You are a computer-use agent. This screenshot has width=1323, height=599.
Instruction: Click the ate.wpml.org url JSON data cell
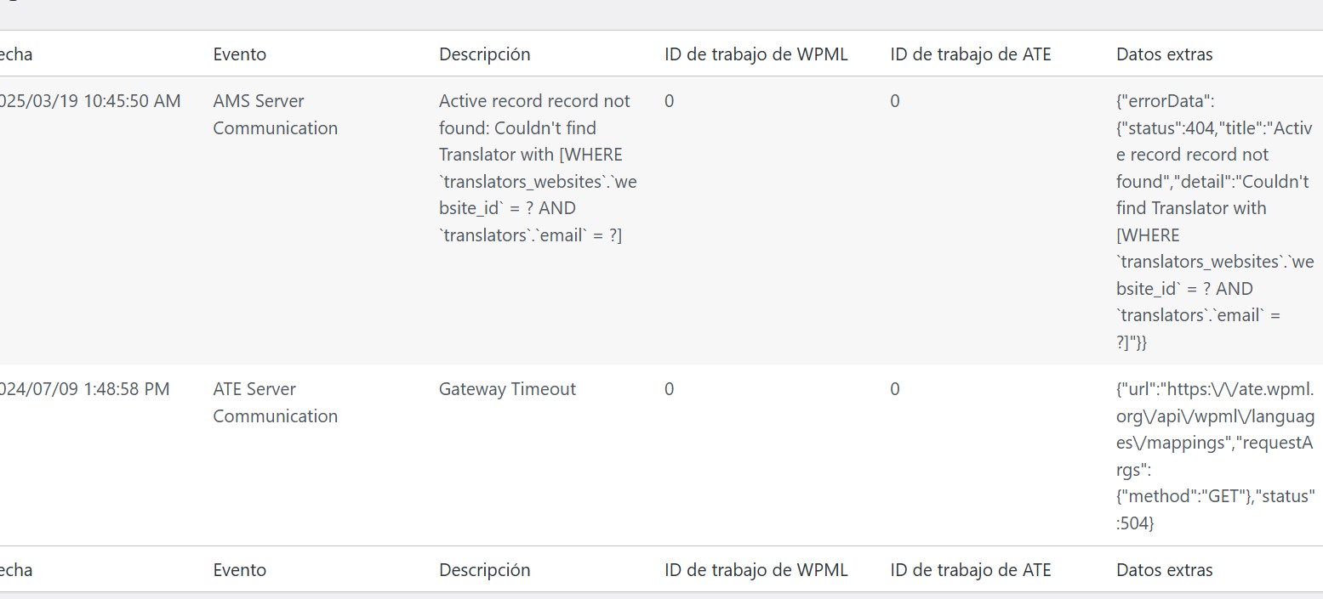pyautogui.click(x=1216, y=456)
